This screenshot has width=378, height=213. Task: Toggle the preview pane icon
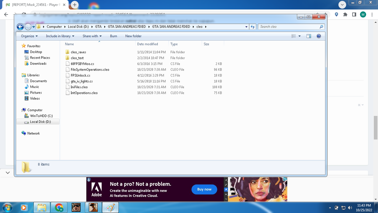tap(309, 36)
